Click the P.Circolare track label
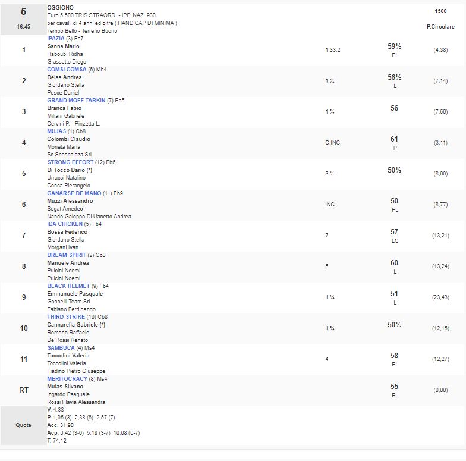Screen dimensions: 466x461 440,27
